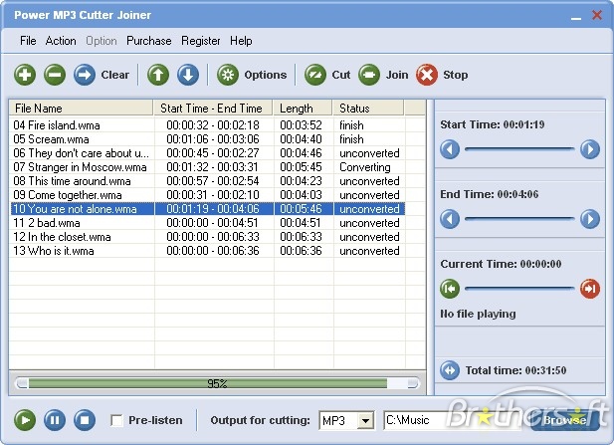Click the 95% conversion progress bar

[217, 383]
